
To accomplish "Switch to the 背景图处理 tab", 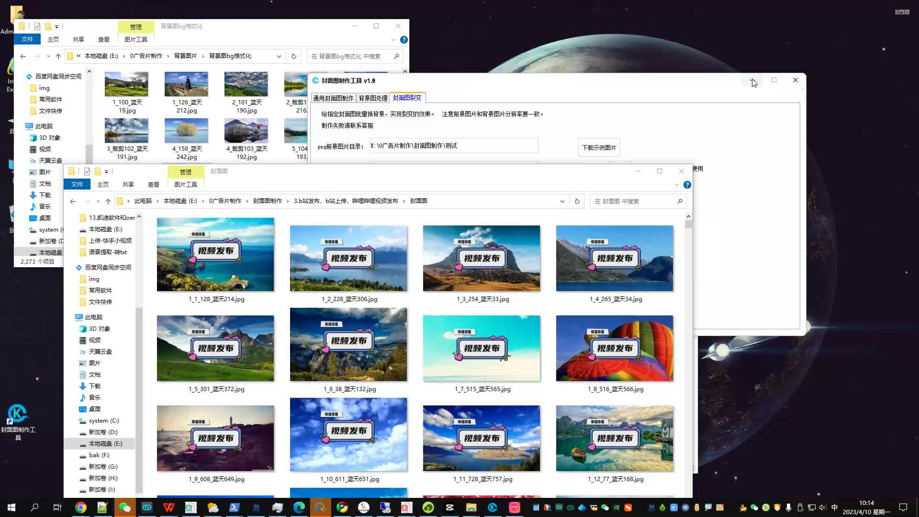I will [x=373, y=98].
